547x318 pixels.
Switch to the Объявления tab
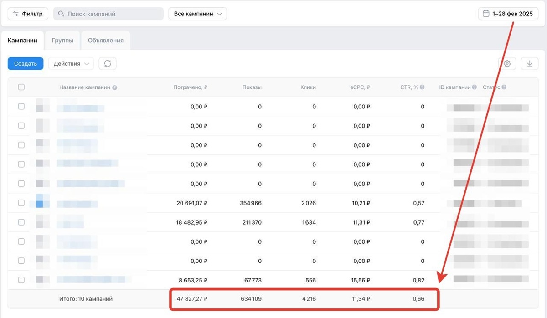coord(106,40)
